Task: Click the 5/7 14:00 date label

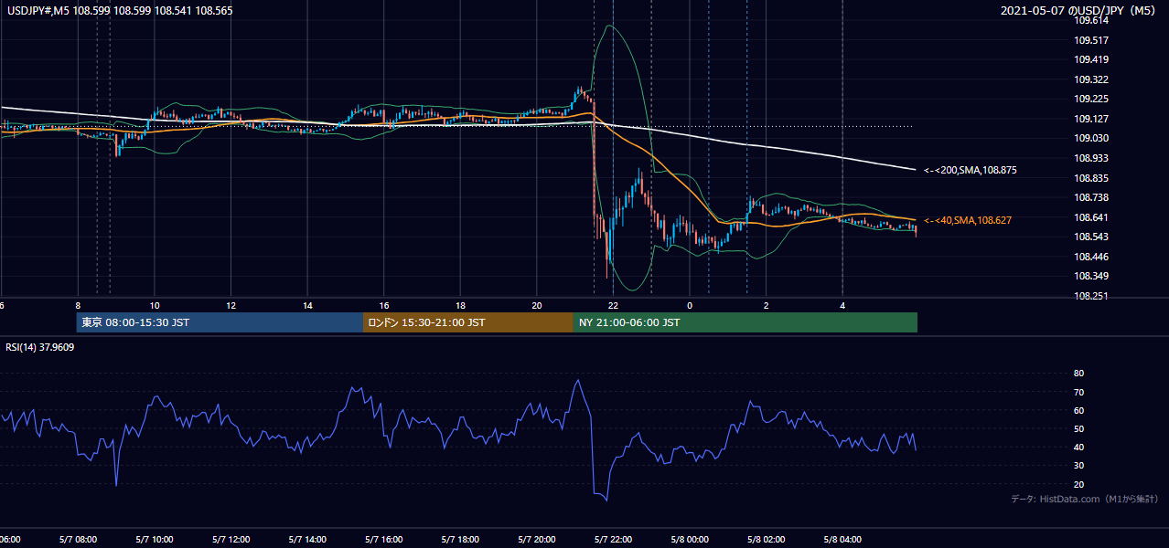Action: [x=307, y=540]
